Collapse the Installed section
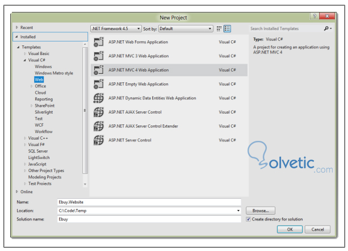 (16, 37)
